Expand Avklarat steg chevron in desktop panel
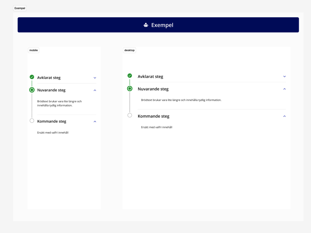Screen dimensions: 311x233 click(284, 76)
